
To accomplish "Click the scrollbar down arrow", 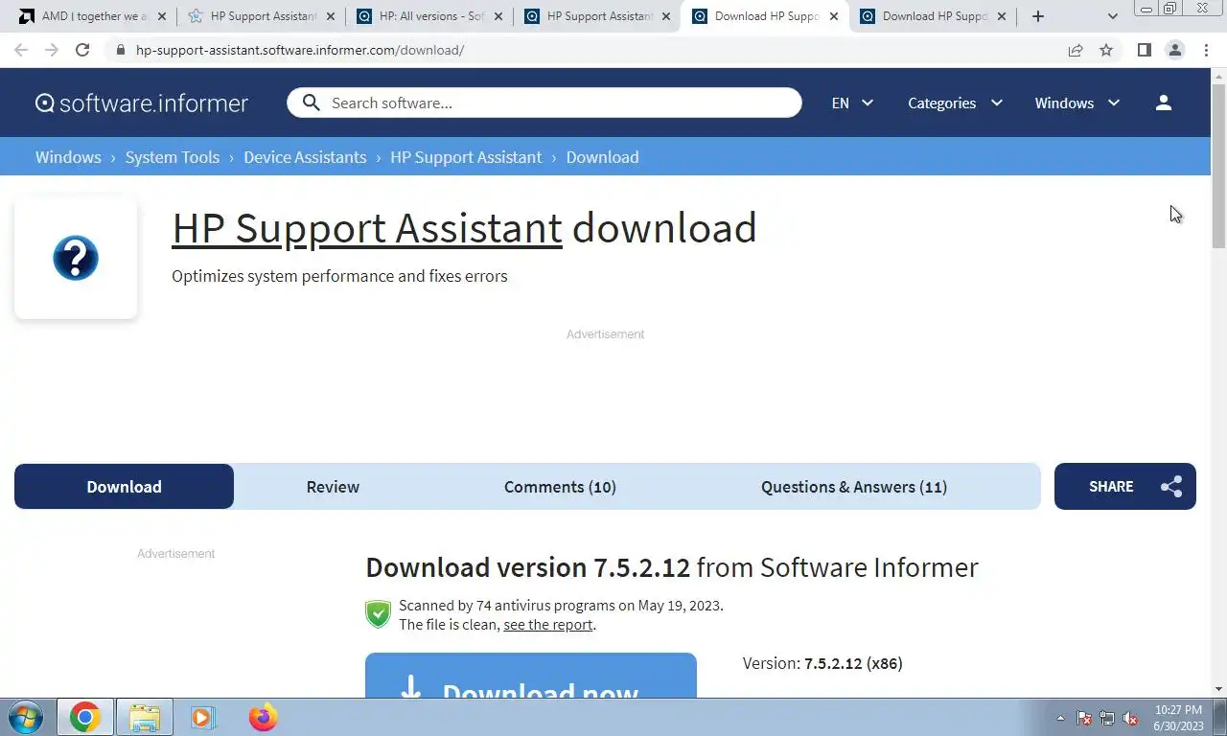I will [1218, 689].
